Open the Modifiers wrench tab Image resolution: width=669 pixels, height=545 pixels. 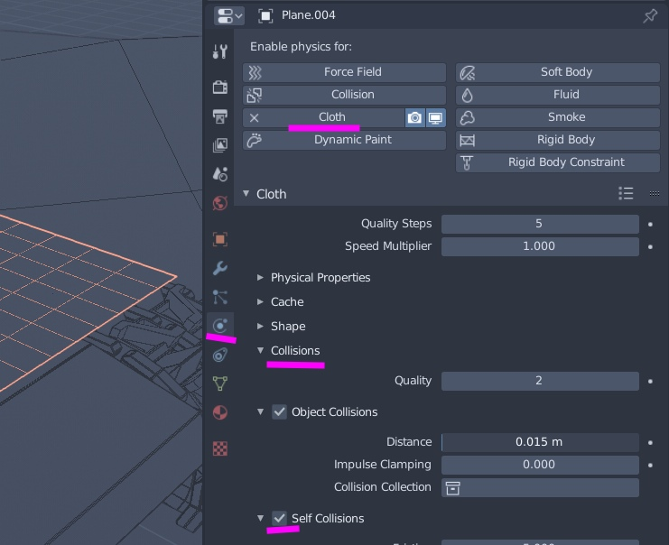[220, 268]
